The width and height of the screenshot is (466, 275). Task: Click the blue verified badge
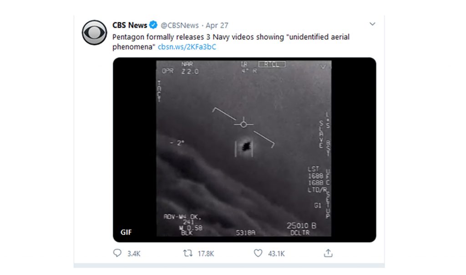[x=154, y=25]
